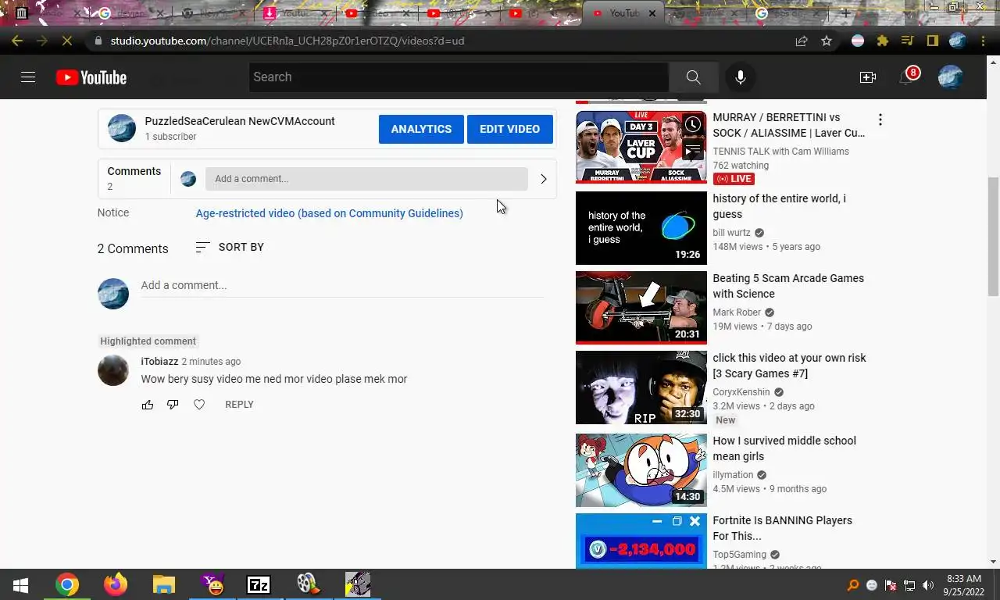Reply to iTobiazz's comment
Viewport: 1000px width, 600px height.
click(x=239, y=405)
